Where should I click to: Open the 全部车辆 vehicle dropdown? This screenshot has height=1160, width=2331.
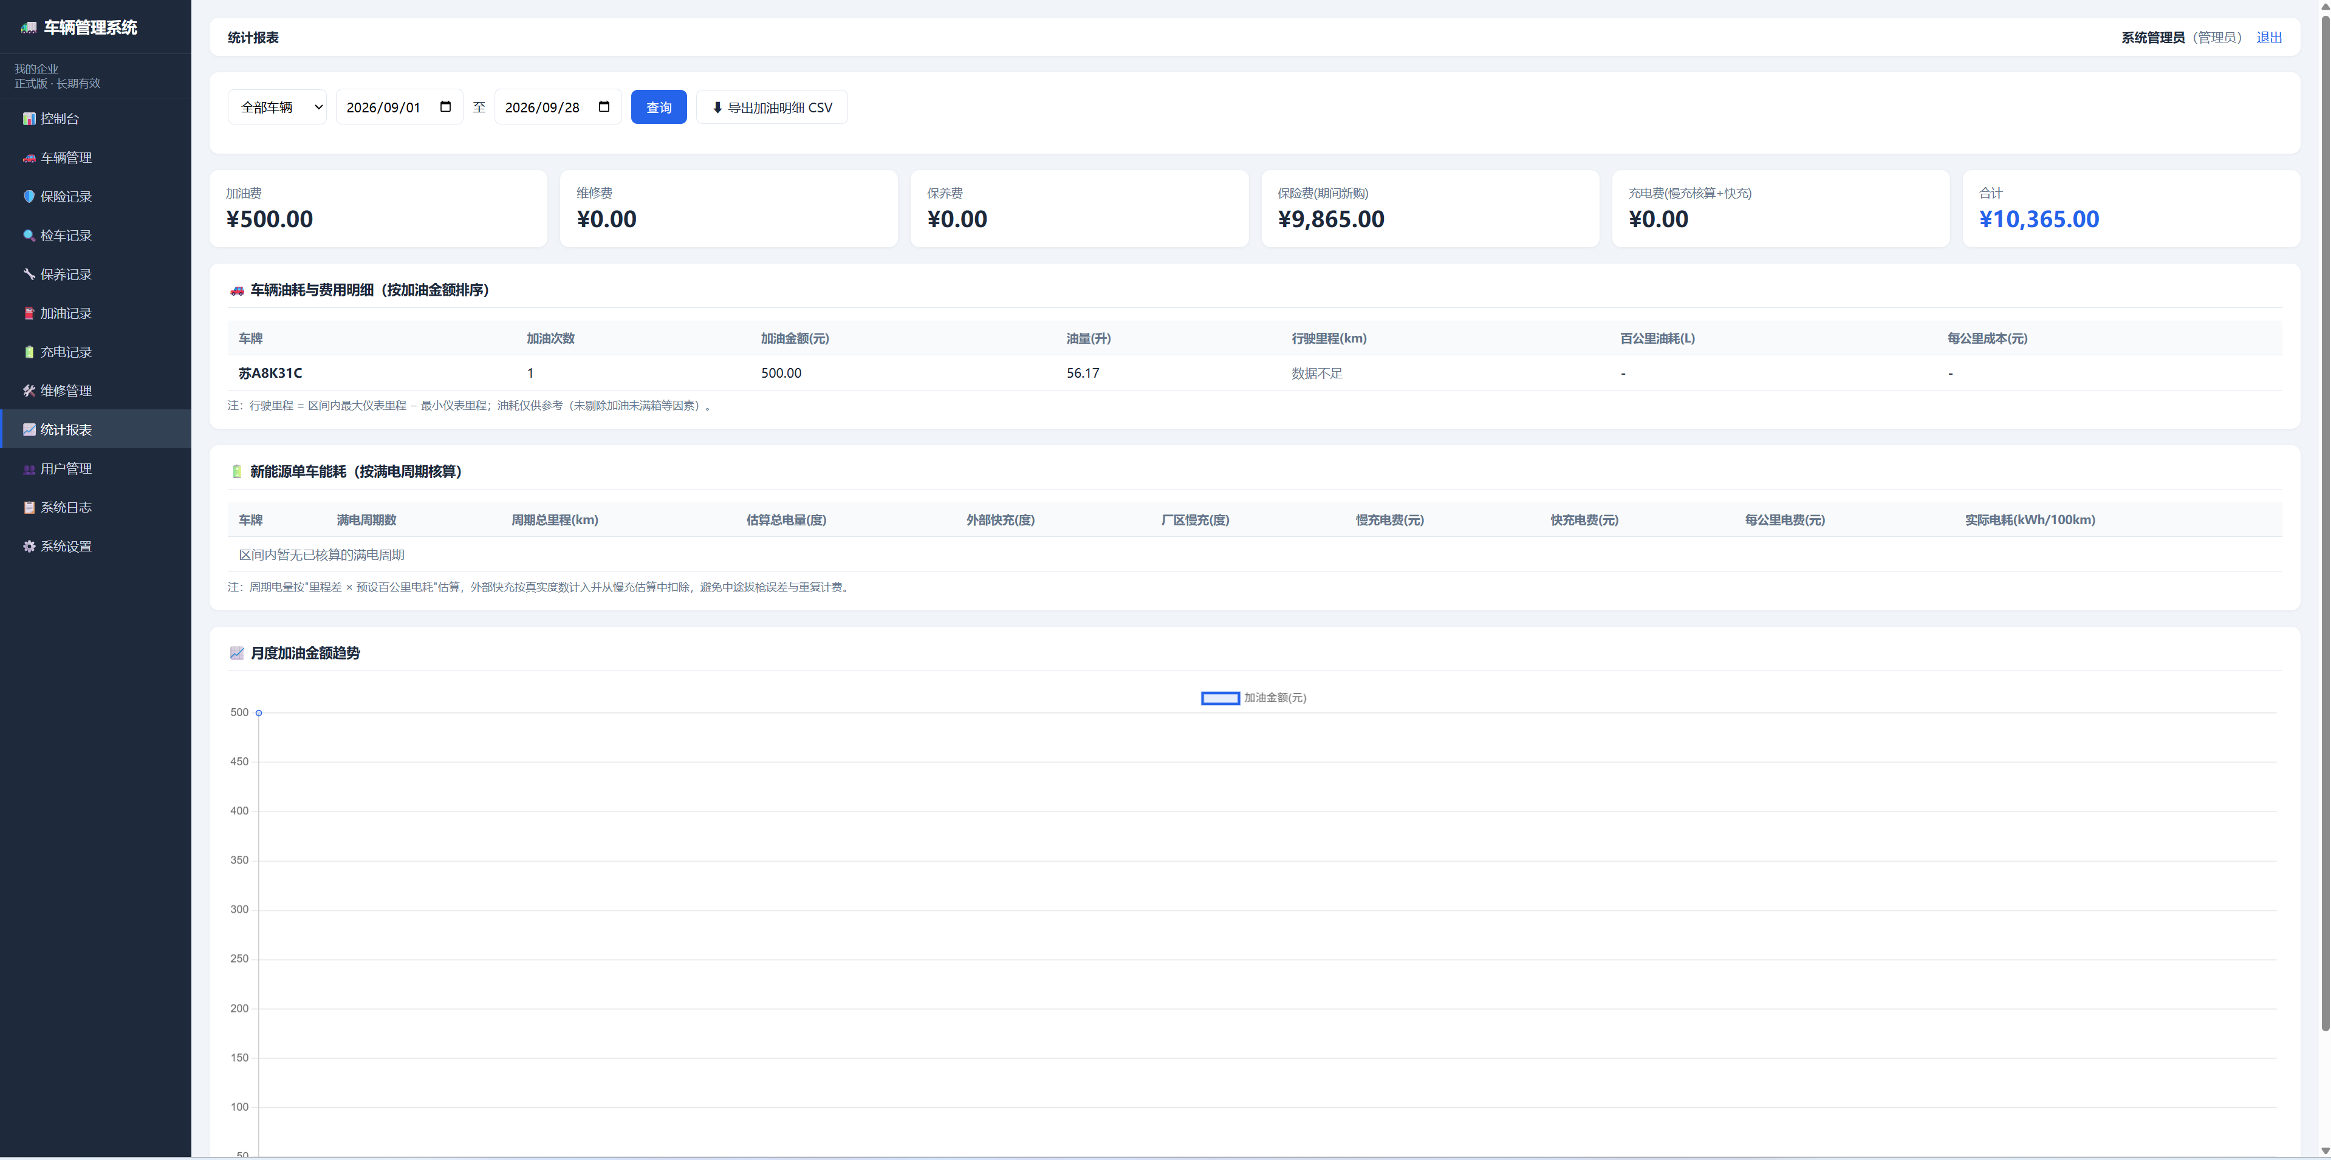coord(277,107)
